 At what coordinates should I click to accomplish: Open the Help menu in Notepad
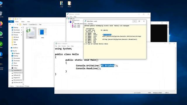pyautogui.click(x=72, y=46)
